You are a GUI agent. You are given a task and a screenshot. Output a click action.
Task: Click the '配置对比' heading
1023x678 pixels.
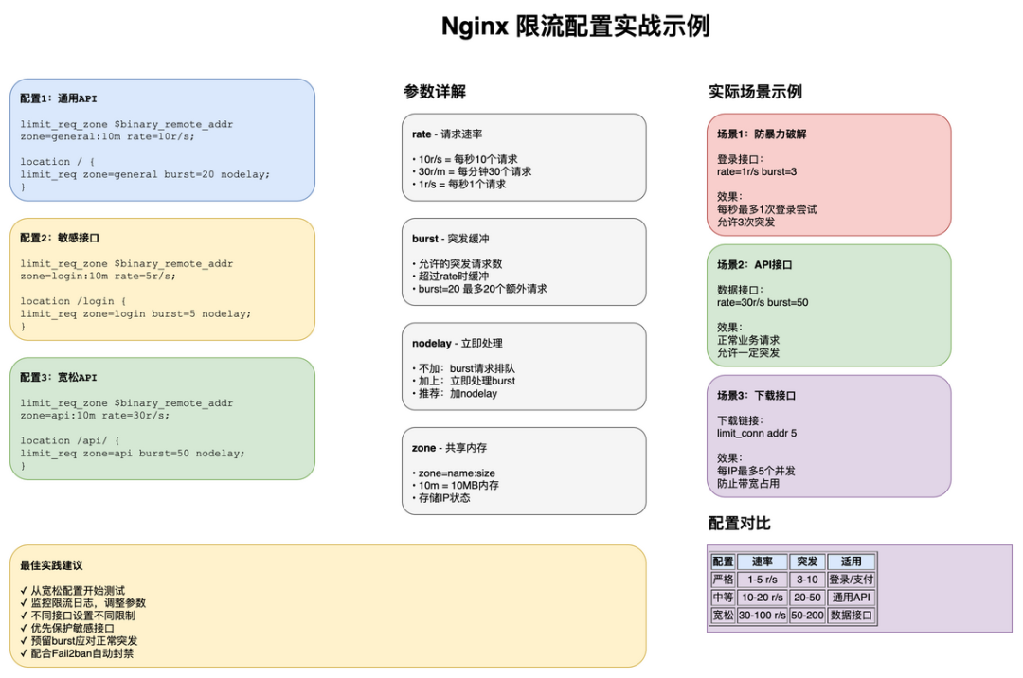point(740,524)
